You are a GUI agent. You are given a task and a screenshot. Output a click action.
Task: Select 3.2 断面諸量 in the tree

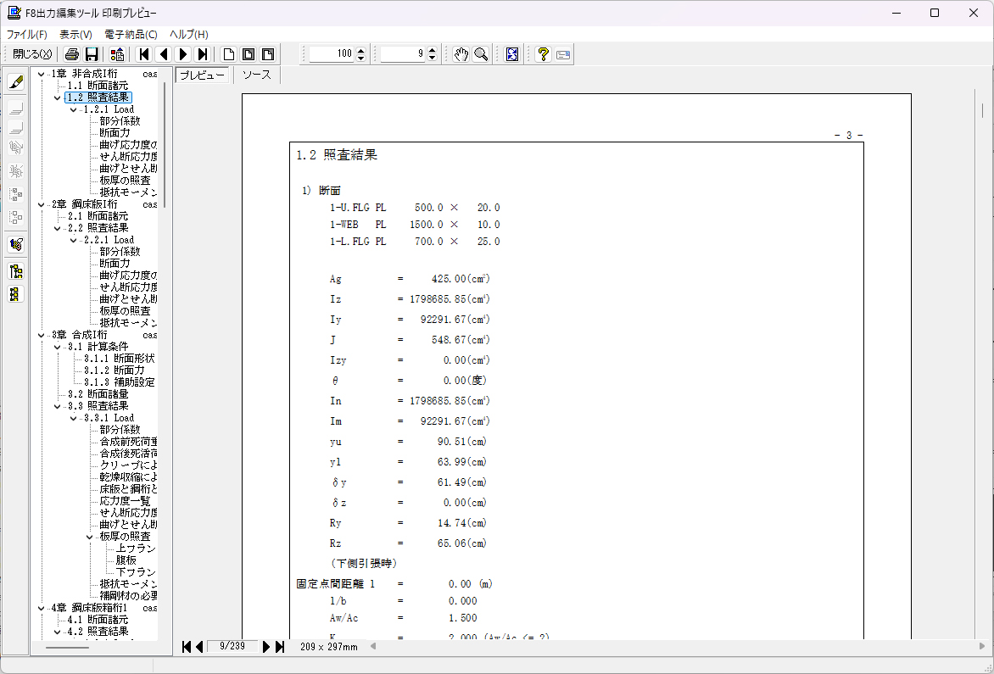(x=98, y=394)
